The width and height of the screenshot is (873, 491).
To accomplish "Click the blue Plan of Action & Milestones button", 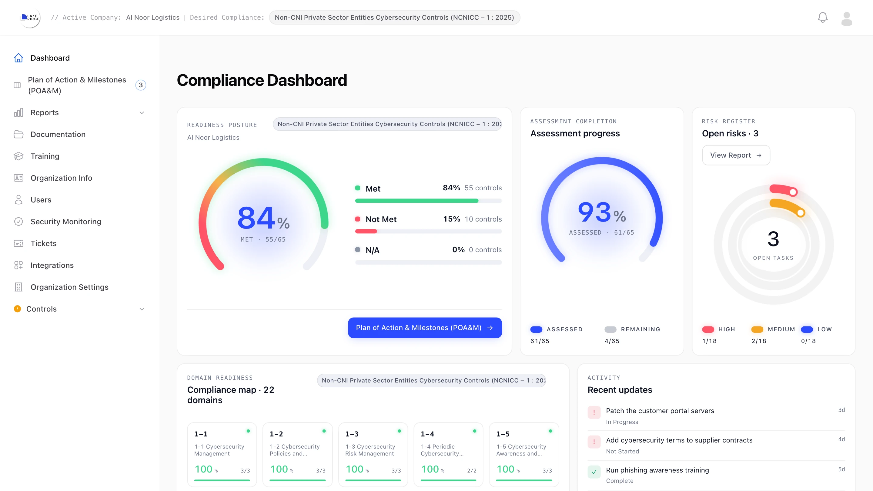I will tap(425, 328).
